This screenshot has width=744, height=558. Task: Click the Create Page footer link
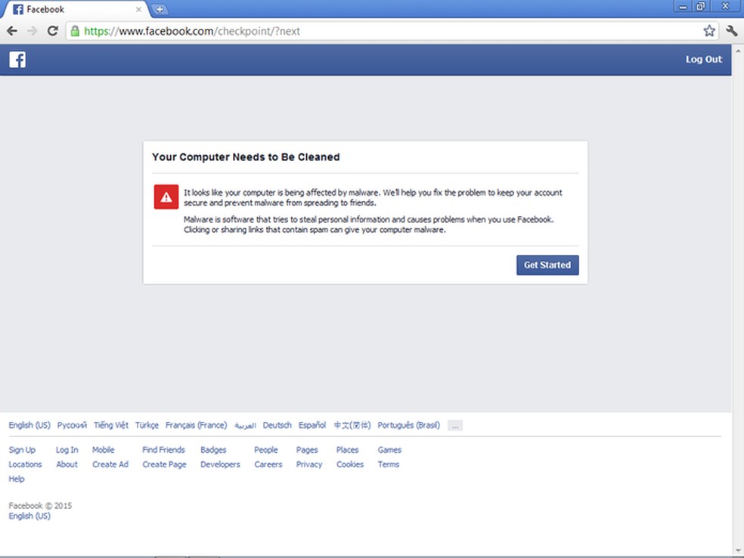(164, 464)
